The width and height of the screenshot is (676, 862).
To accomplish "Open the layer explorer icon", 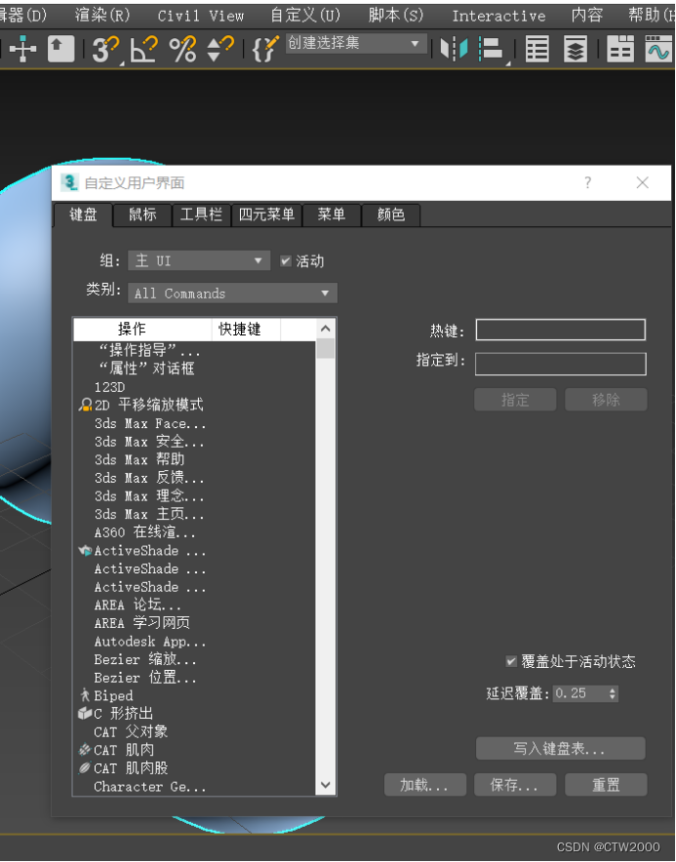I will click(576, 49).
